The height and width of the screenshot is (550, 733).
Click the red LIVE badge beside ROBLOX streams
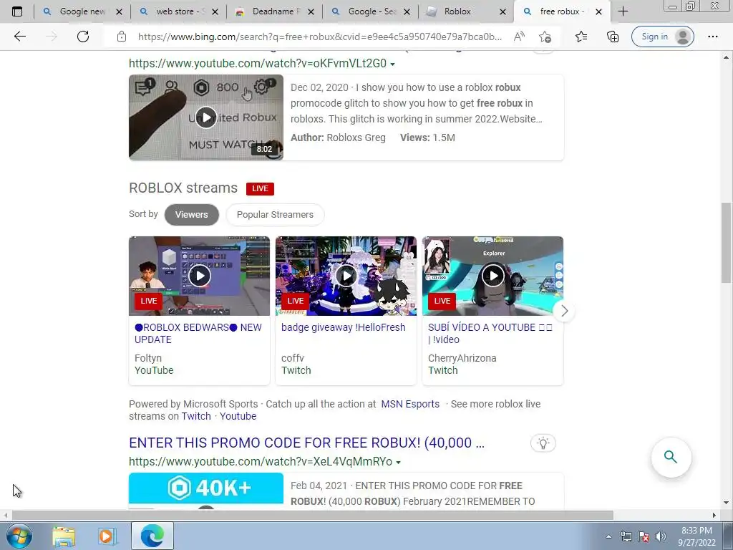pyautogui.click(x=260, y=188)
